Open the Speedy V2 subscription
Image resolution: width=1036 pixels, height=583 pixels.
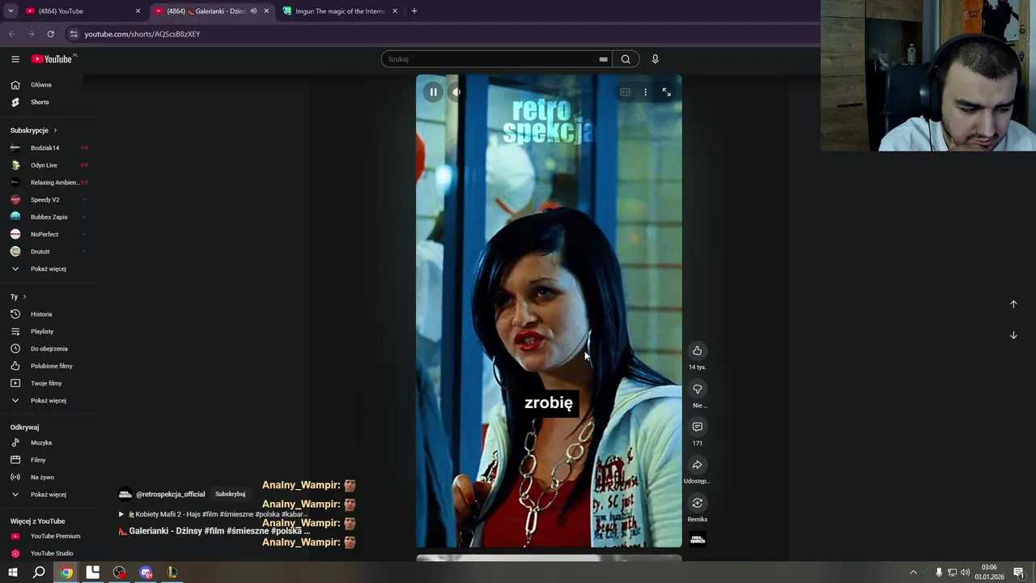45,200
